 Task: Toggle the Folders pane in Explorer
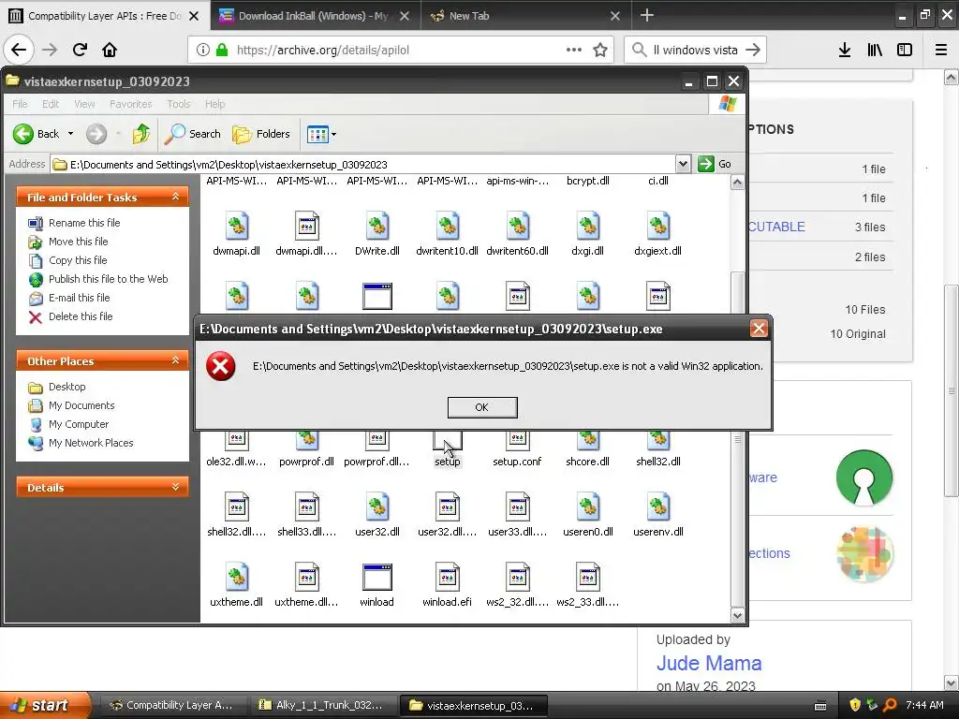[261, 134]
